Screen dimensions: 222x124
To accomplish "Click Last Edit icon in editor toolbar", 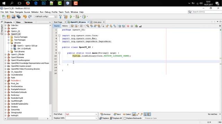I will 72,26.
